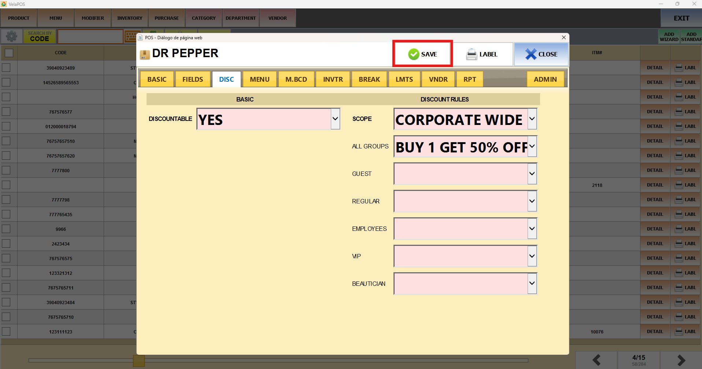The height and width of the screenshot is (369, 702).
Task: Open DETAIL for item 10076 row
Action: coord(655,332)
